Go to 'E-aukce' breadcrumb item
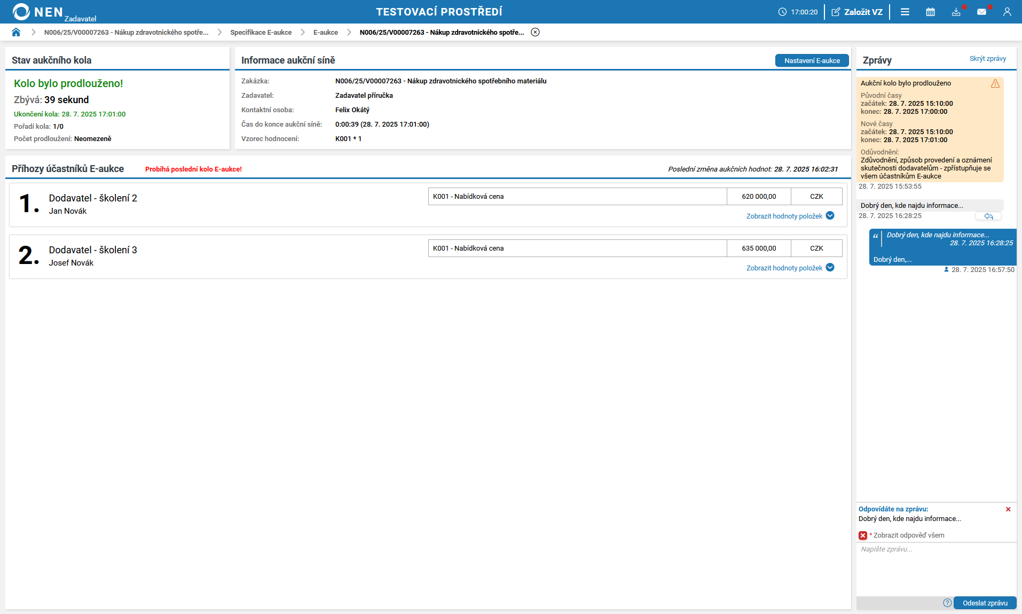 pos(325,32)
